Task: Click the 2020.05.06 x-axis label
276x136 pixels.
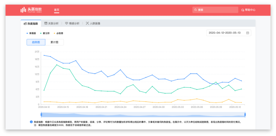Action: click(x=197, y=106)
